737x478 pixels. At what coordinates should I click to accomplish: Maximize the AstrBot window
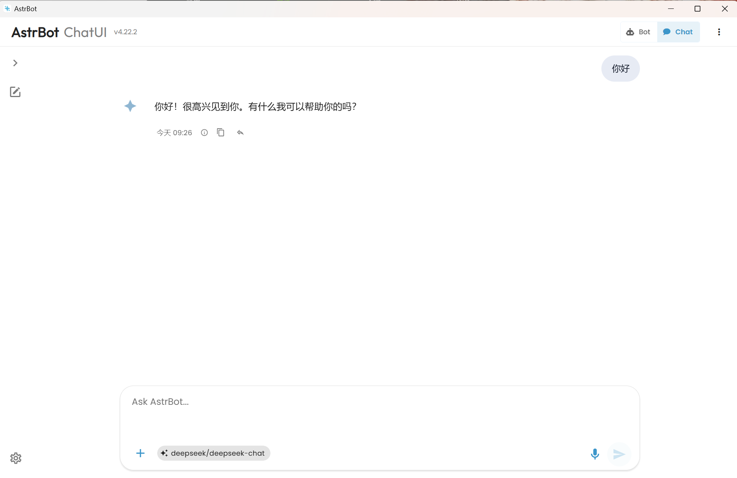(x=697, y=8)
